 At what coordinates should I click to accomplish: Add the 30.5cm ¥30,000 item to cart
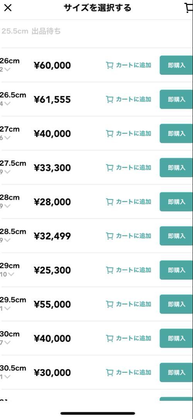pos(128,372)
